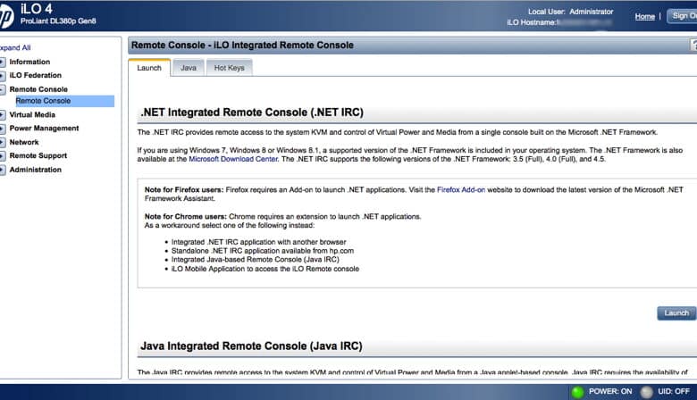Open Power Management section label

(x=44, y=129)
